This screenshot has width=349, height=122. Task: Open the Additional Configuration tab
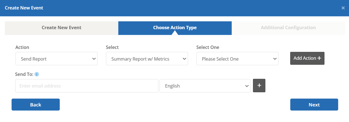click(288, 28)
